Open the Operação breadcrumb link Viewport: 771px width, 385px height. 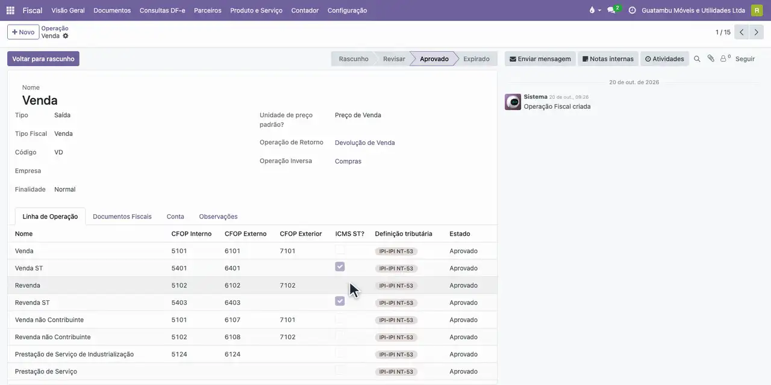point(55,28)
